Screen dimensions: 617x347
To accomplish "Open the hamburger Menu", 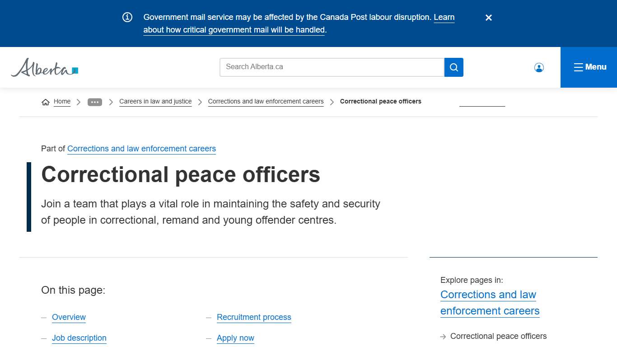I will point(589,67).
